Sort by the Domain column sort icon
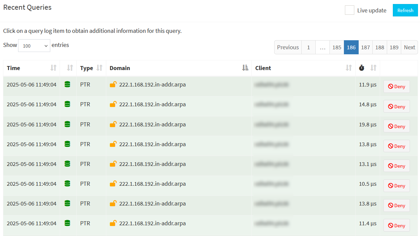420x236 pixels. pos(245,68)
